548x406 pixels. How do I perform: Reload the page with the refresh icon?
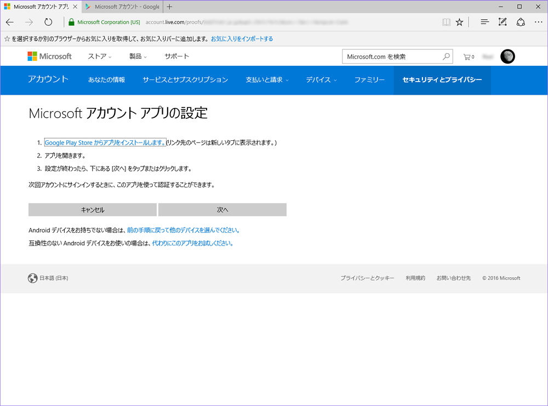tap(48, 22)
